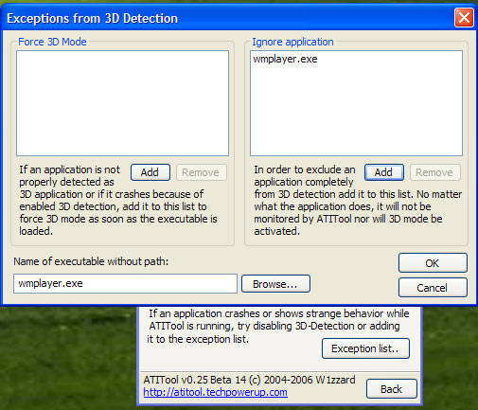
Task: Go Back in the ATITool settings window
Action: [x=392, y=389]
